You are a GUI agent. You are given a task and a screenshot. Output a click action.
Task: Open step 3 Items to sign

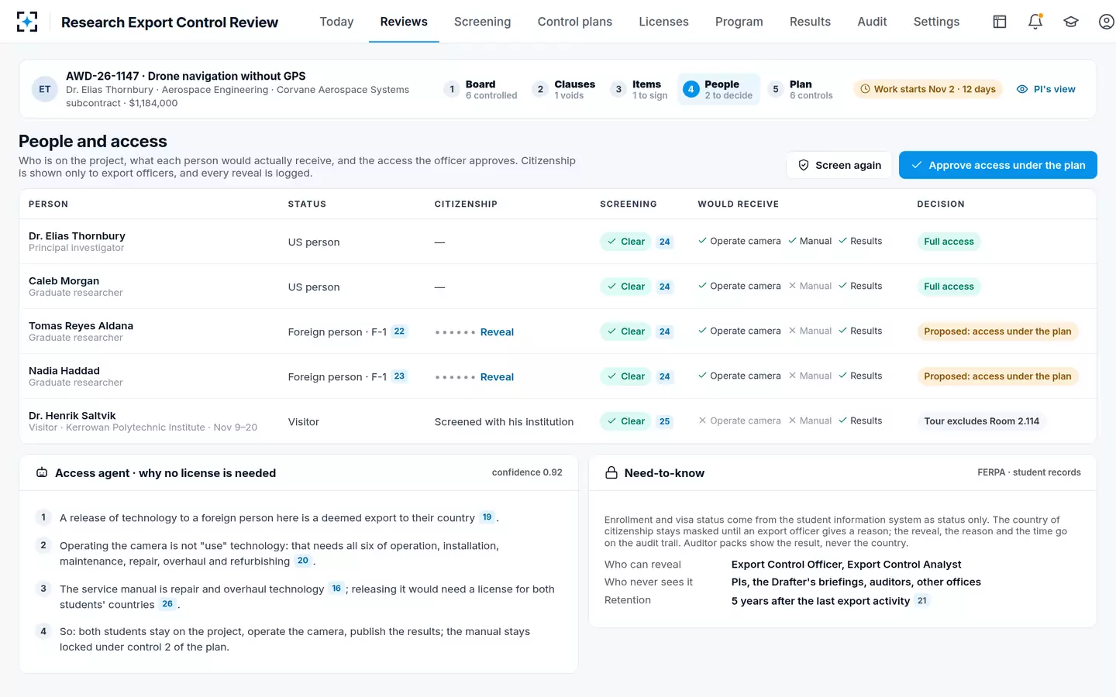639,89
